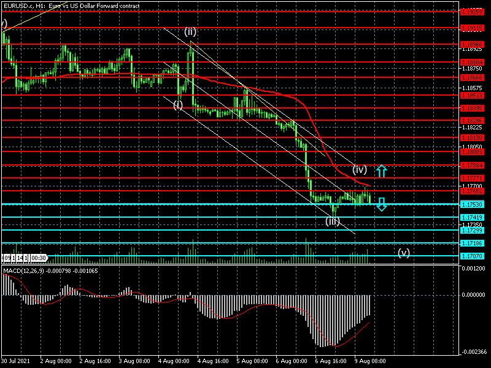Click the 00:30 event marker label
Image resolution: width=491 pixels, height=368 pixels.
click(x=39, y=258)
